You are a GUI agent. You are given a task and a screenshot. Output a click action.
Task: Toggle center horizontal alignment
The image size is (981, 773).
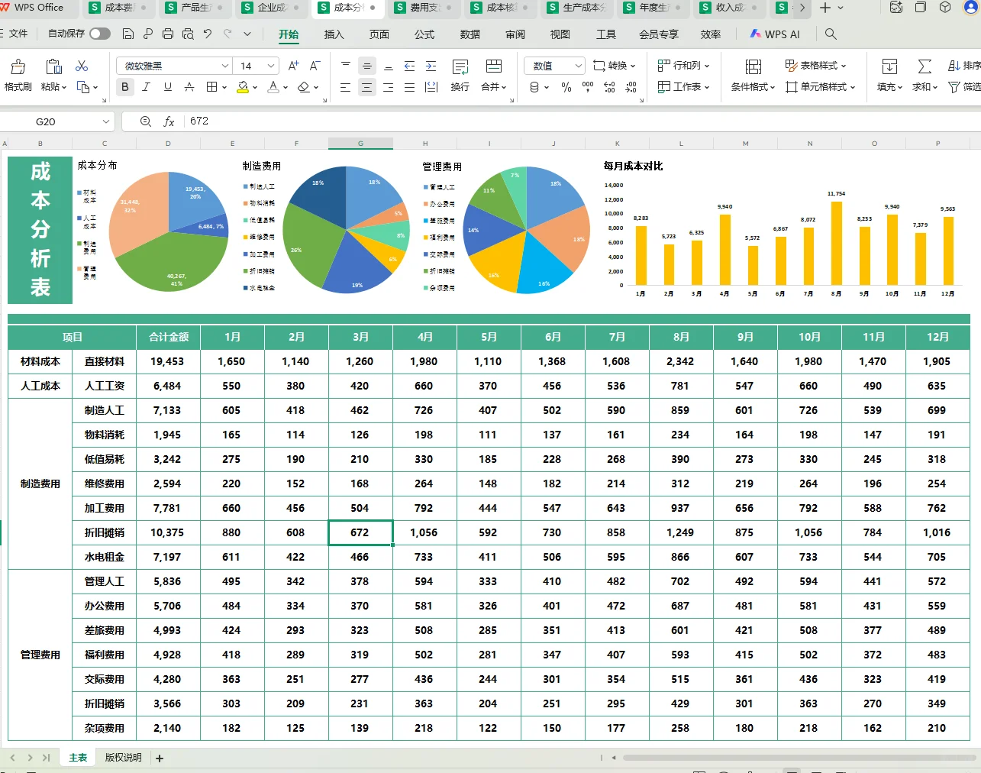(367, 87)
